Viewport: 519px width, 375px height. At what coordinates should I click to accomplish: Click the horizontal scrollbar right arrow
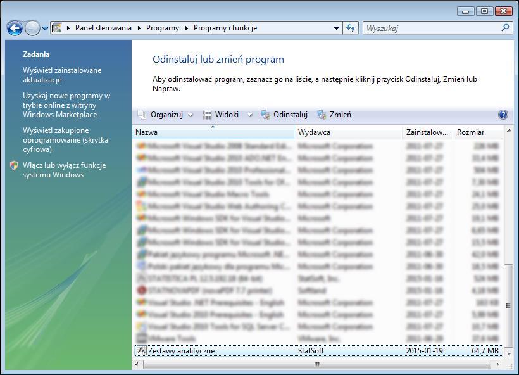pos(498,364)
